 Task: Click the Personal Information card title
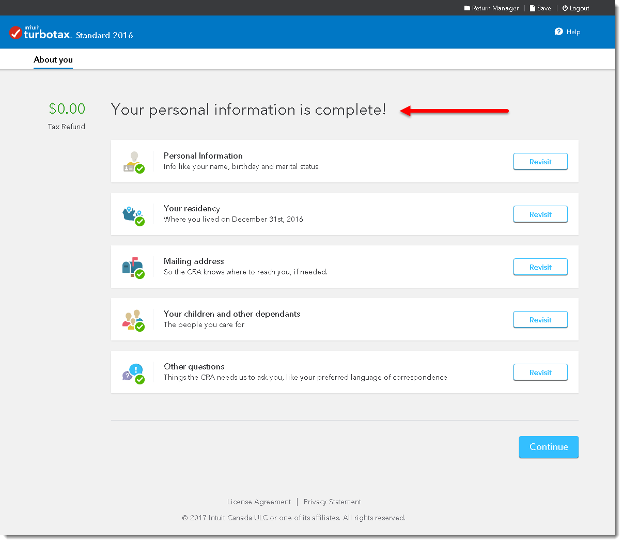203,156
